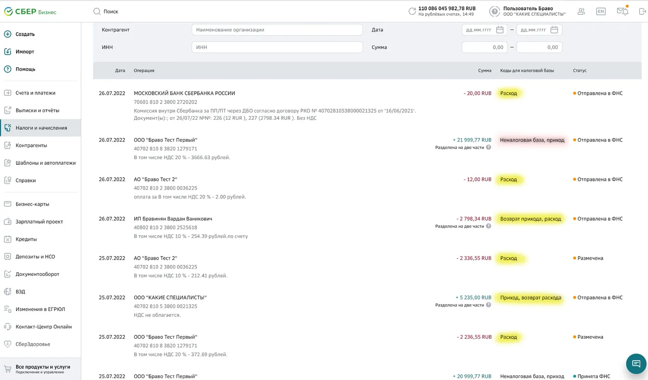The height and width of the screenshot is (380, 648).
Task: Click the Помощь question icon
Action: (7, 69)
